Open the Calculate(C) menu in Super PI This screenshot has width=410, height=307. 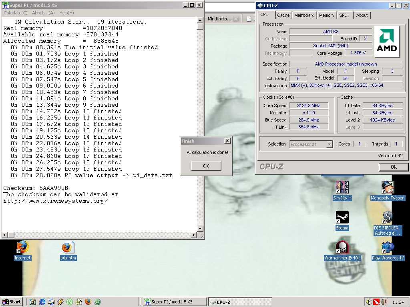[x=16, y=13]
